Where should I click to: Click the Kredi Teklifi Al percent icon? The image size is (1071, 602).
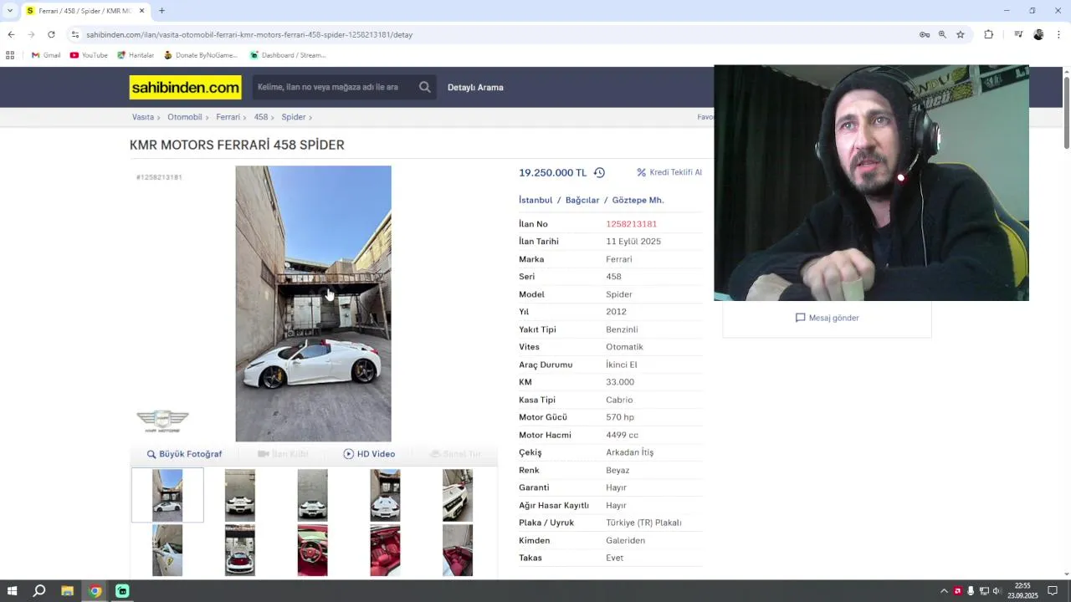642,172
